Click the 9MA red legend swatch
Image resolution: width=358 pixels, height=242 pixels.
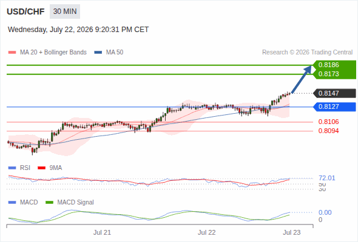pyautogui.click(x=41, y=168)
